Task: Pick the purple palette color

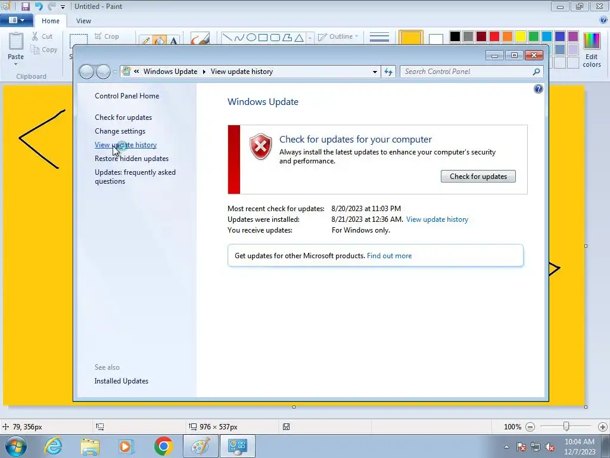Action: tap(572, 36)
